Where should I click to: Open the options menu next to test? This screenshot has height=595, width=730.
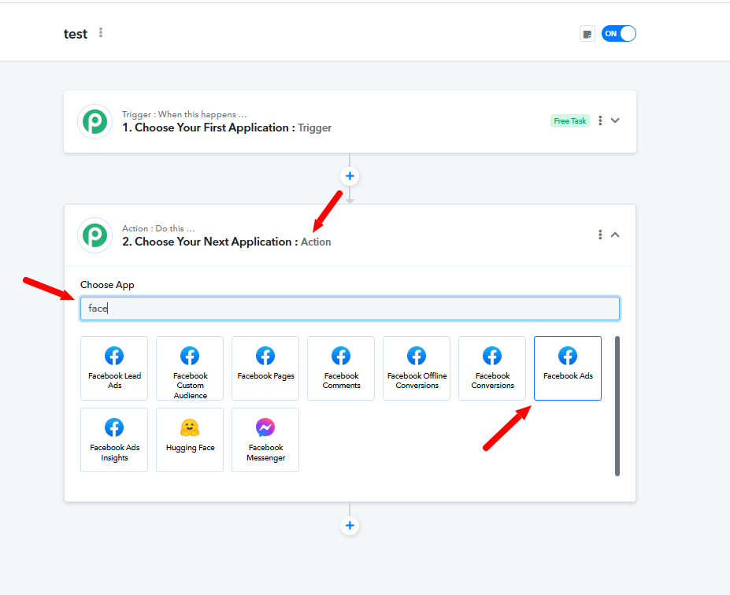click(101, 33)
